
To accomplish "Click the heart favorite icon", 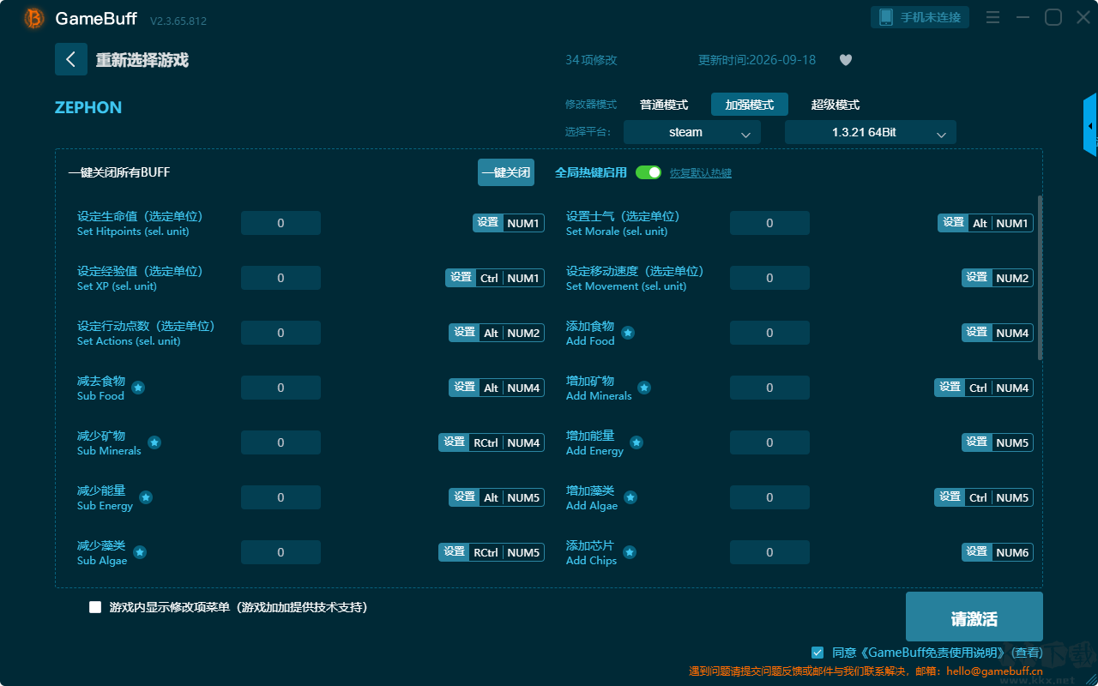I will (x=846, y=60).
